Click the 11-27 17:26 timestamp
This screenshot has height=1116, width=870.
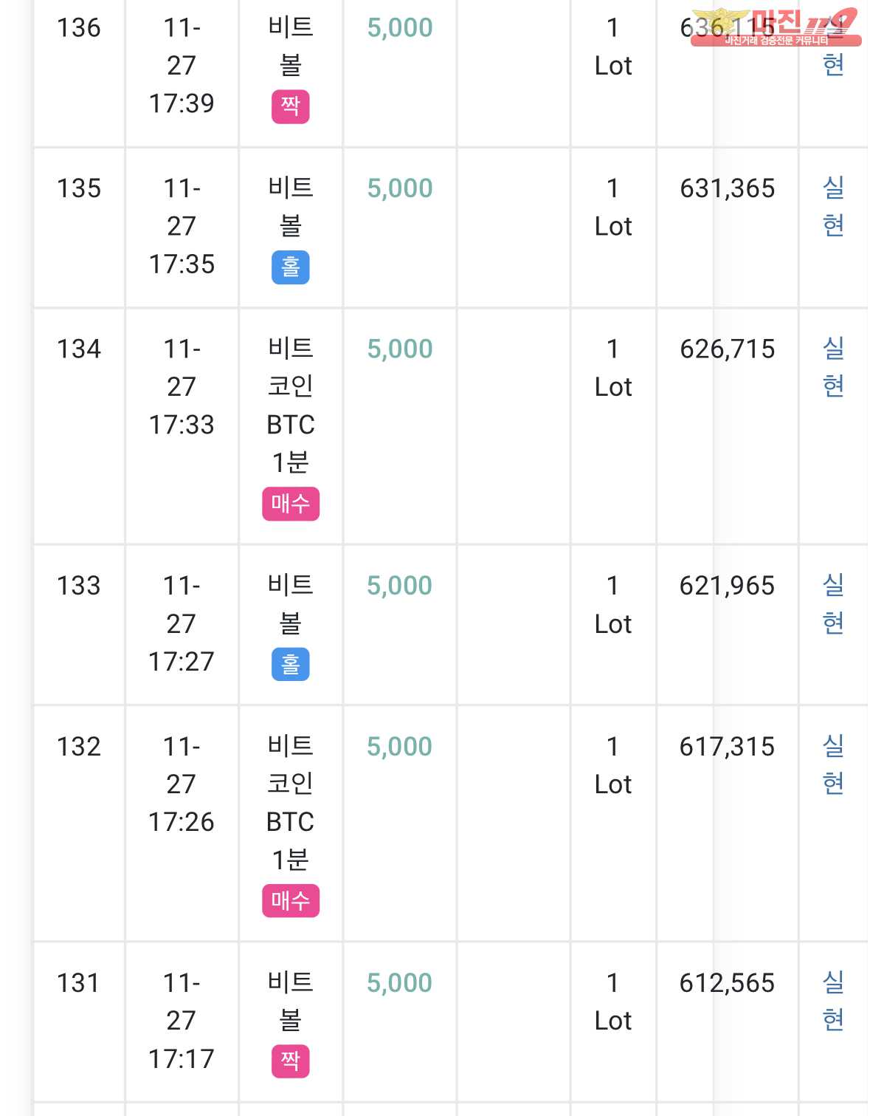(182, 784)
